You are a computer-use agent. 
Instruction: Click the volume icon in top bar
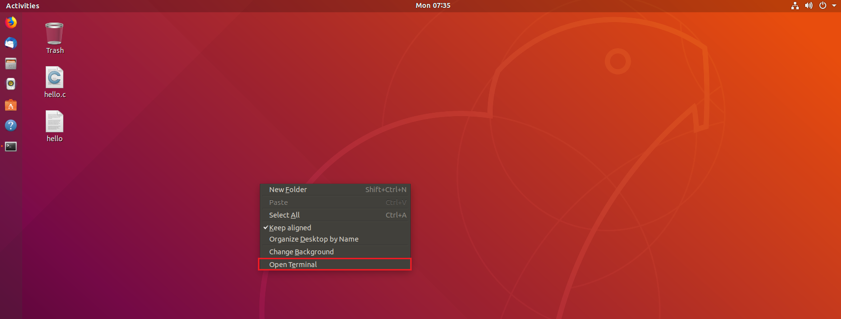coord(809,6)
